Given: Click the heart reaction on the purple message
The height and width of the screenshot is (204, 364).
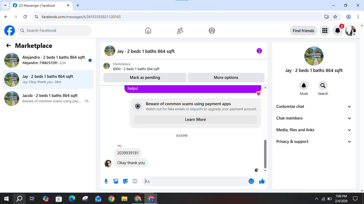Looking at the screenshot, I should tap(258, 93).
